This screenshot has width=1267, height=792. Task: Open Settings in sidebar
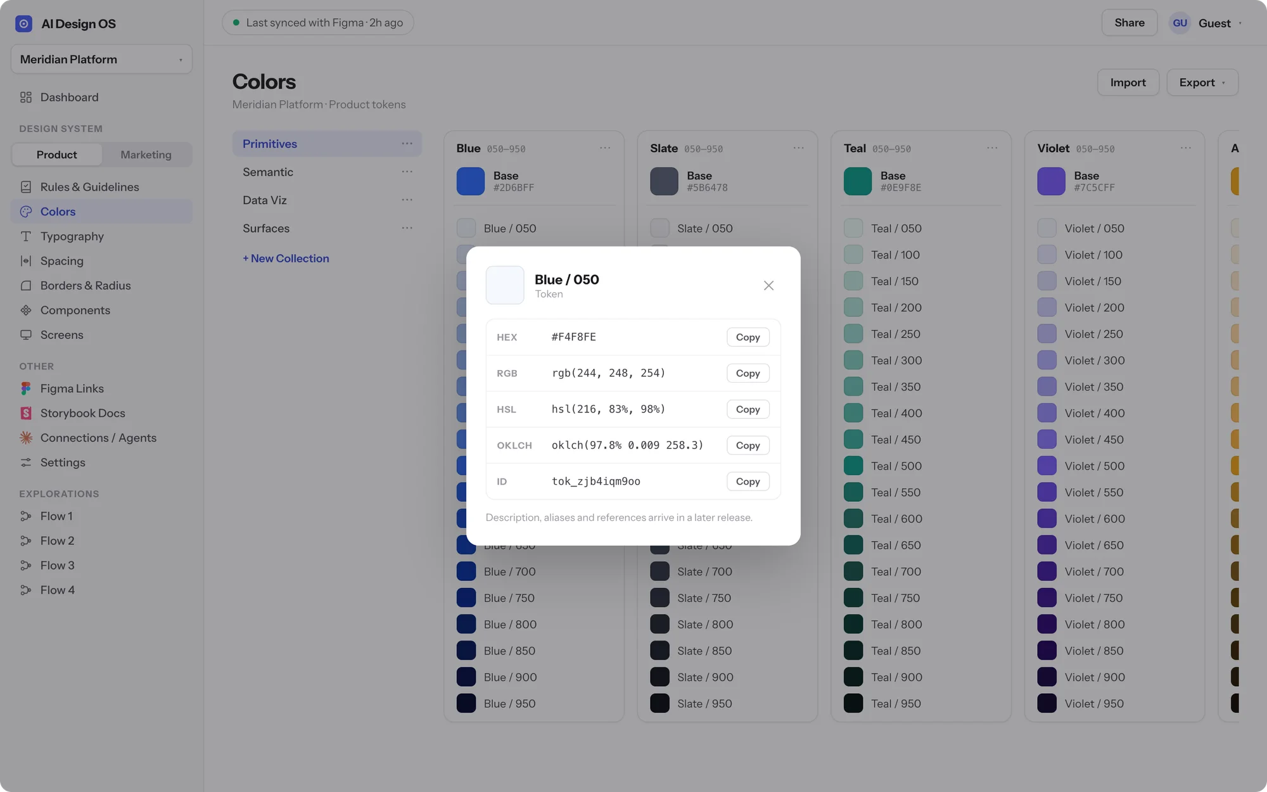pos(101,463)
